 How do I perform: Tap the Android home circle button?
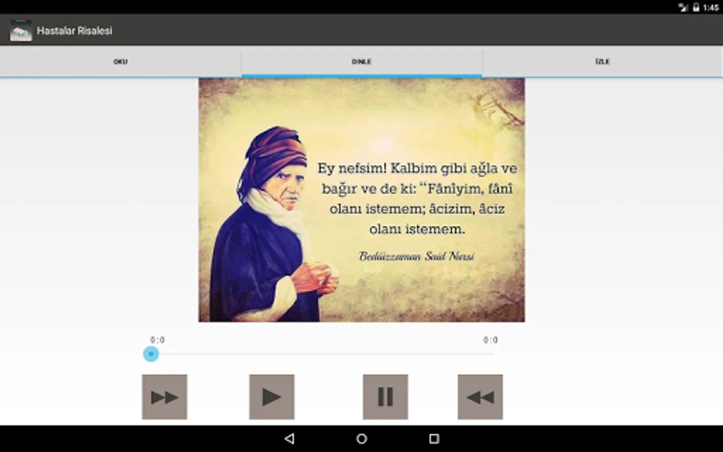click(x=361, y=438)
